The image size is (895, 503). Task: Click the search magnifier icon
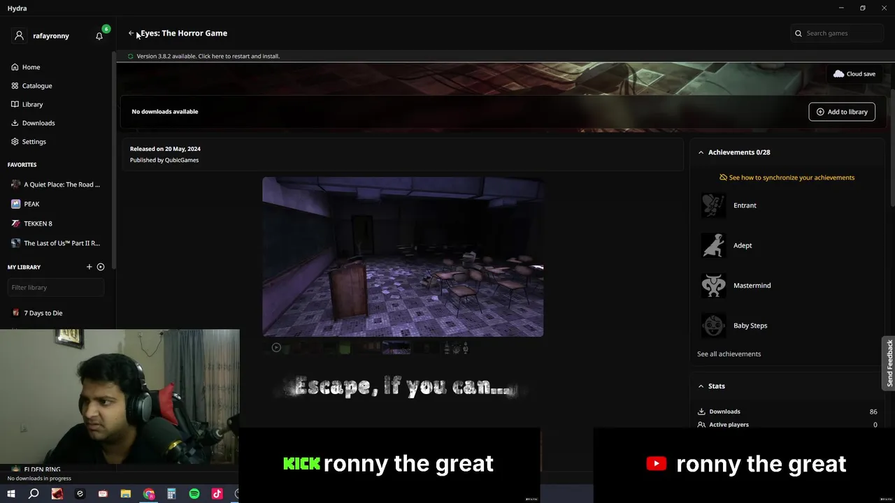(x=799, y=33)
